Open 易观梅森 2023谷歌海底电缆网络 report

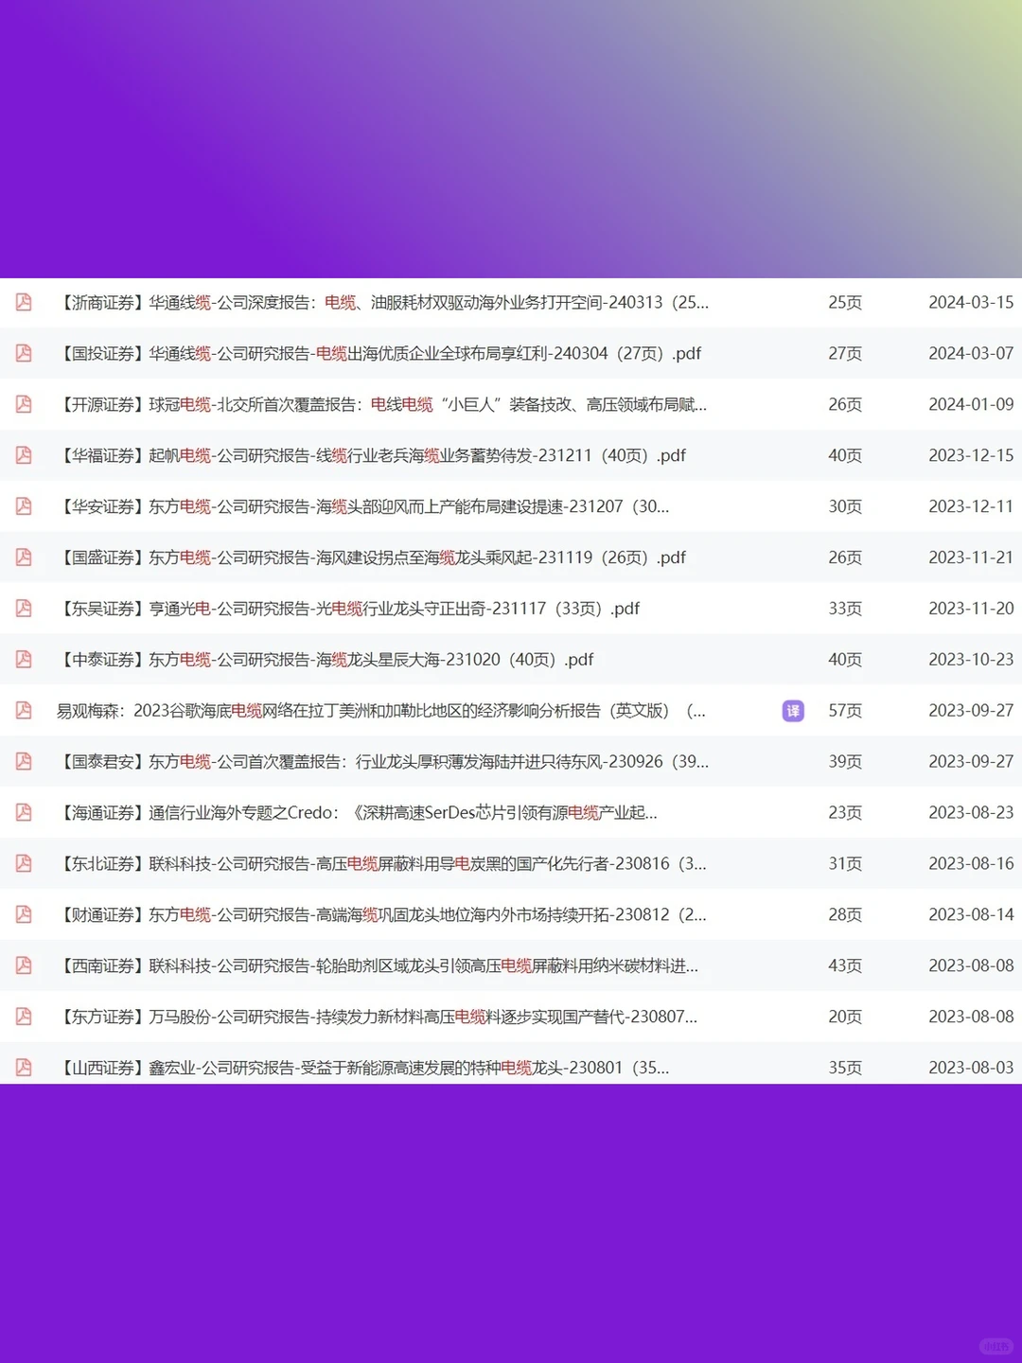click(381, 712)
